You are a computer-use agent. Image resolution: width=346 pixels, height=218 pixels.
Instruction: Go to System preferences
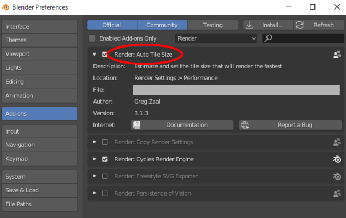pyautogui.click(x=40, y=177)
